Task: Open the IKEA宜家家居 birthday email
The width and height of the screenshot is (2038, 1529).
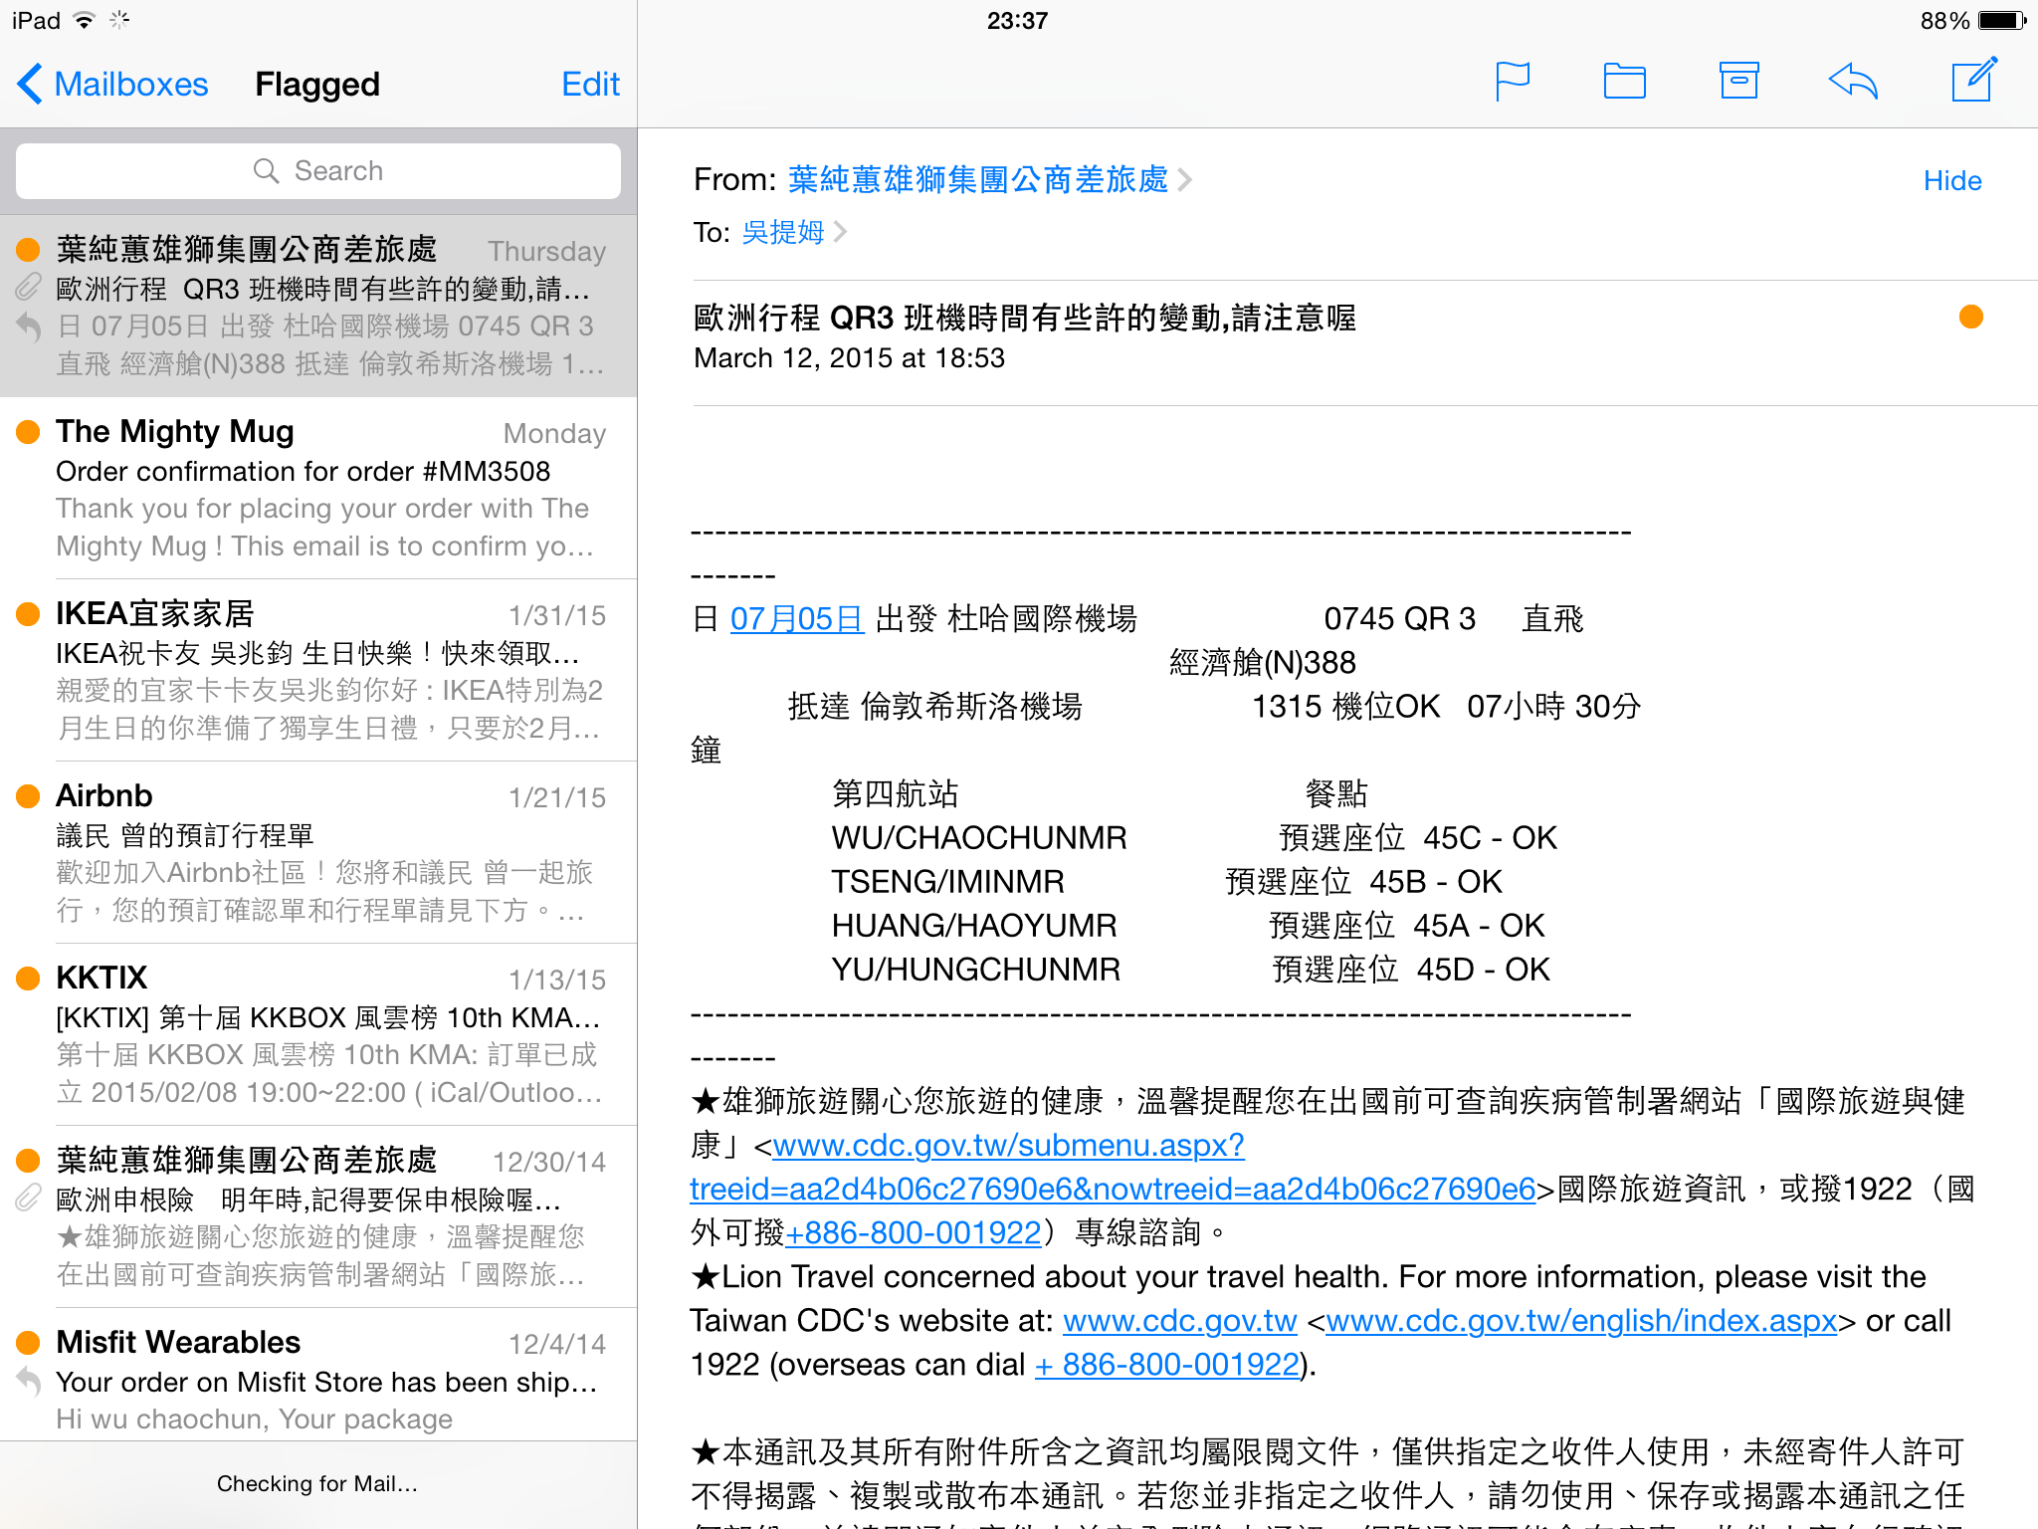Action: [318, 670]
